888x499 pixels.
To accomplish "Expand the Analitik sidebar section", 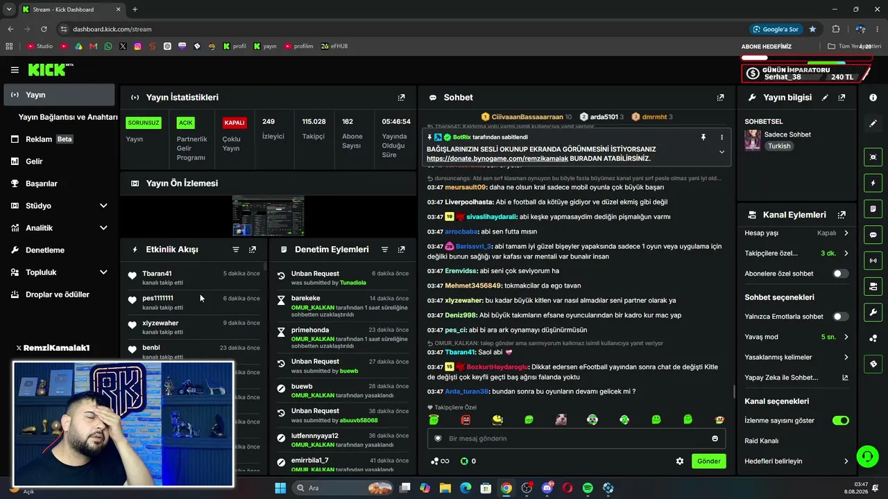I will click(x=103, y=228).
